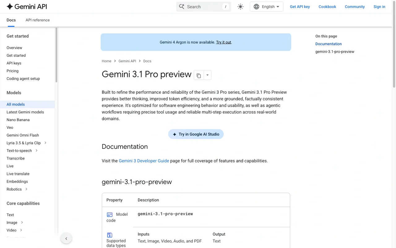Open Veo in the sidebar
This screenshot has height=248, width=396.
10,128
